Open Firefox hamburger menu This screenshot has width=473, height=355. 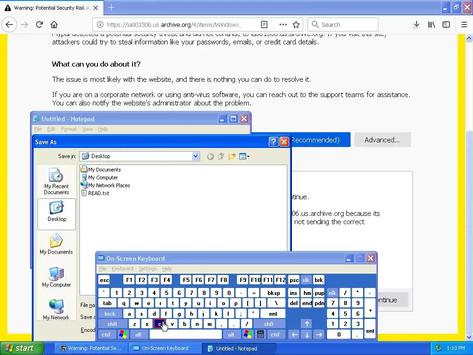464,24
